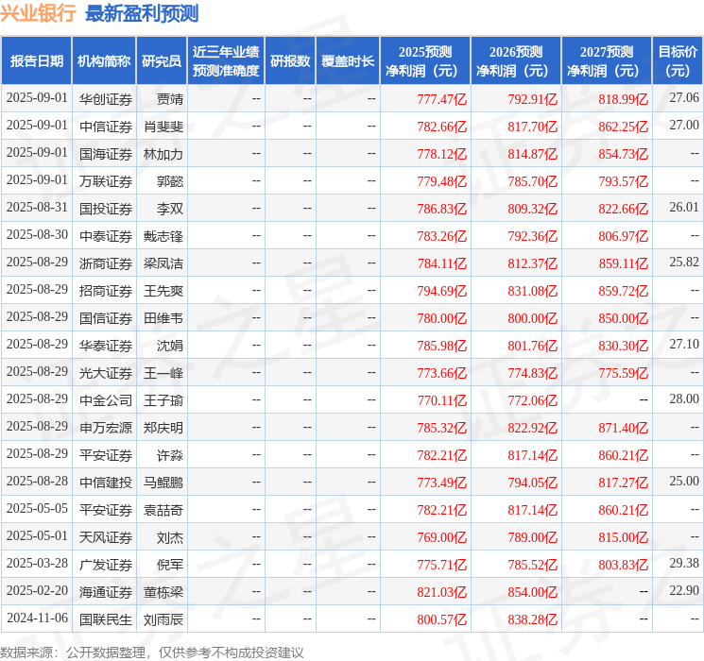Select the 国信证券 institution cell
This screenshot has width=704, height=661.
[106, 318]
